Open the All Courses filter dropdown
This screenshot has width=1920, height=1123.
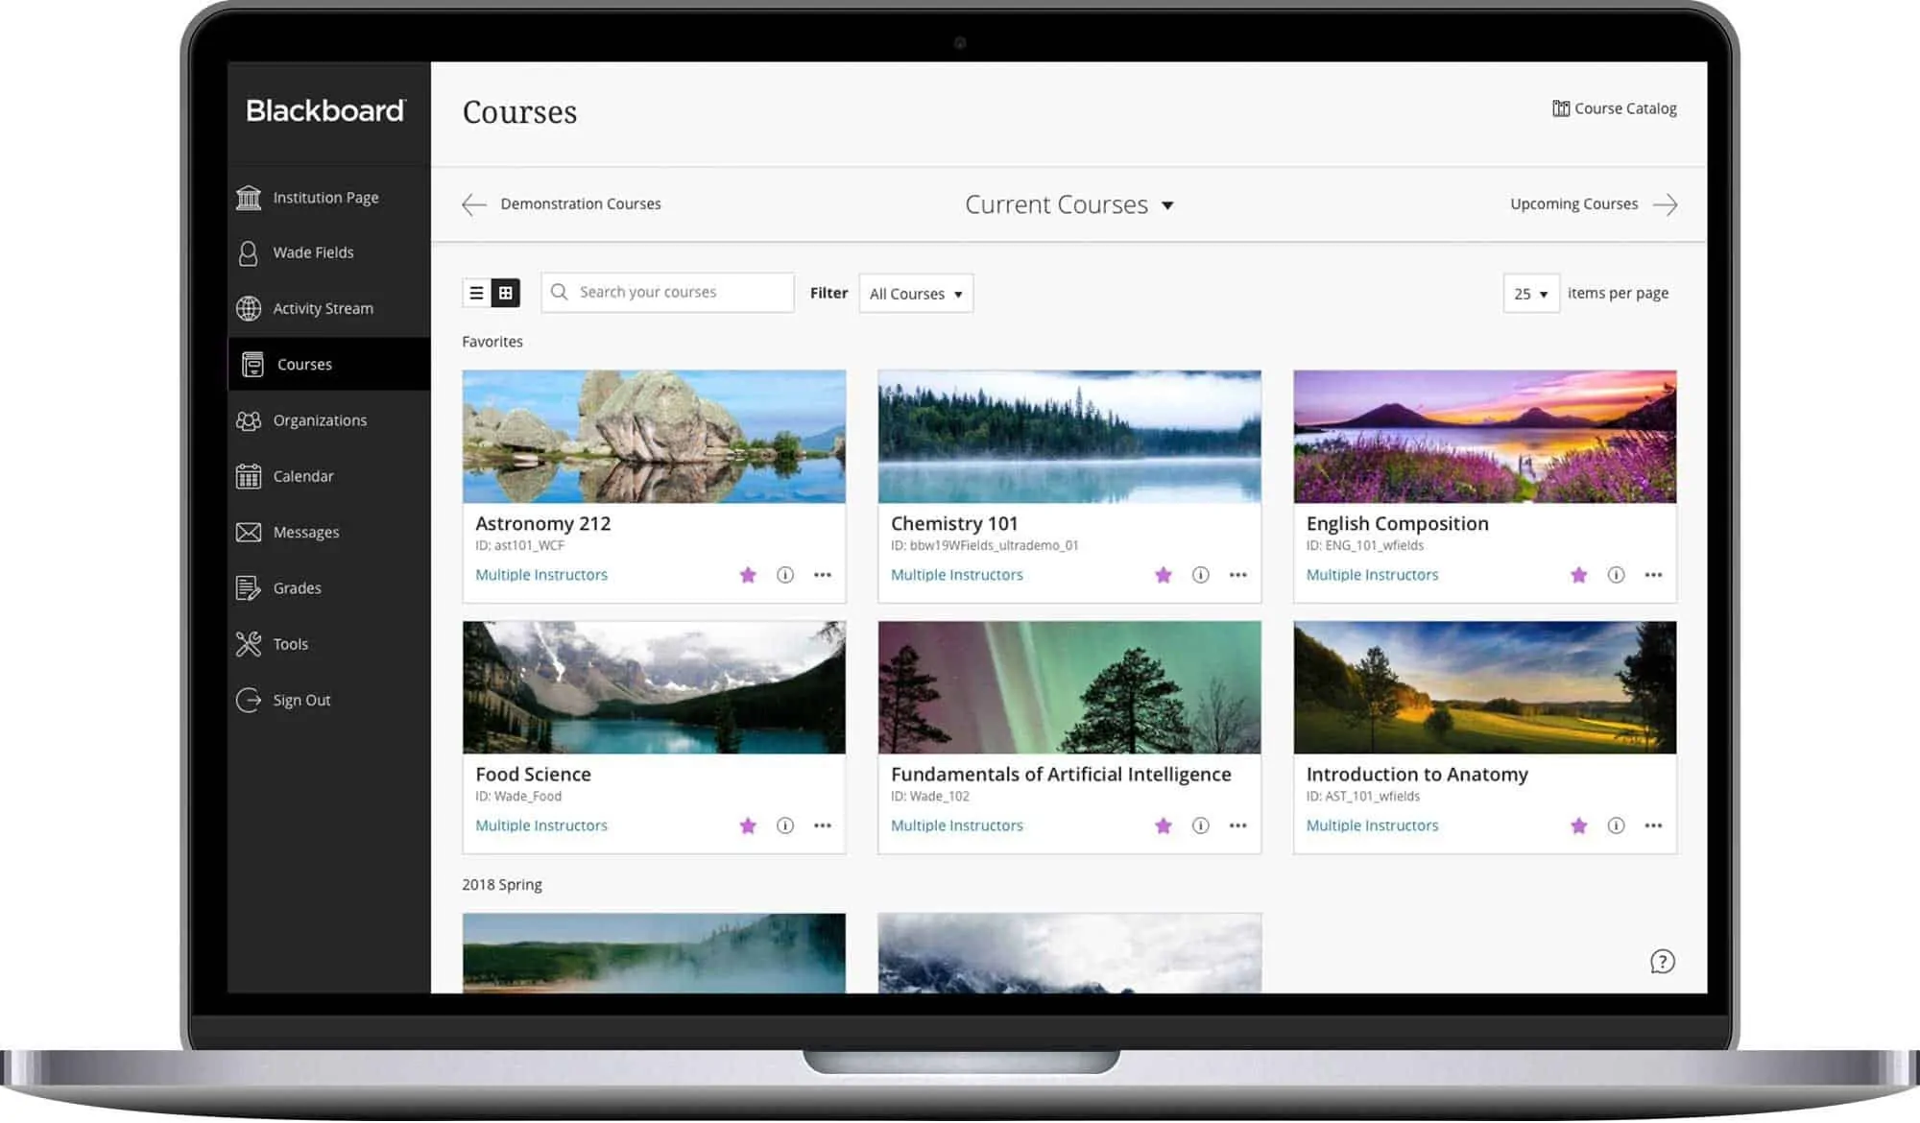pos(915,293)
